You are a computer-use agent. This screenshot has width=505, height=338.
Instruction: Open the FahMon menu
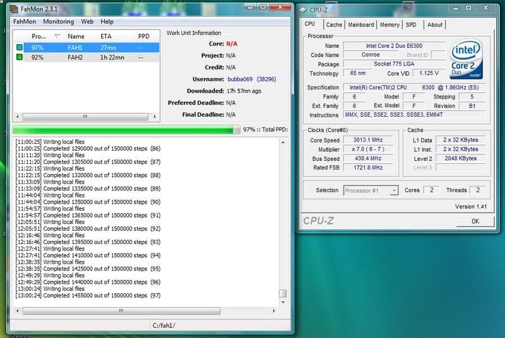click(x=25, y=21)
